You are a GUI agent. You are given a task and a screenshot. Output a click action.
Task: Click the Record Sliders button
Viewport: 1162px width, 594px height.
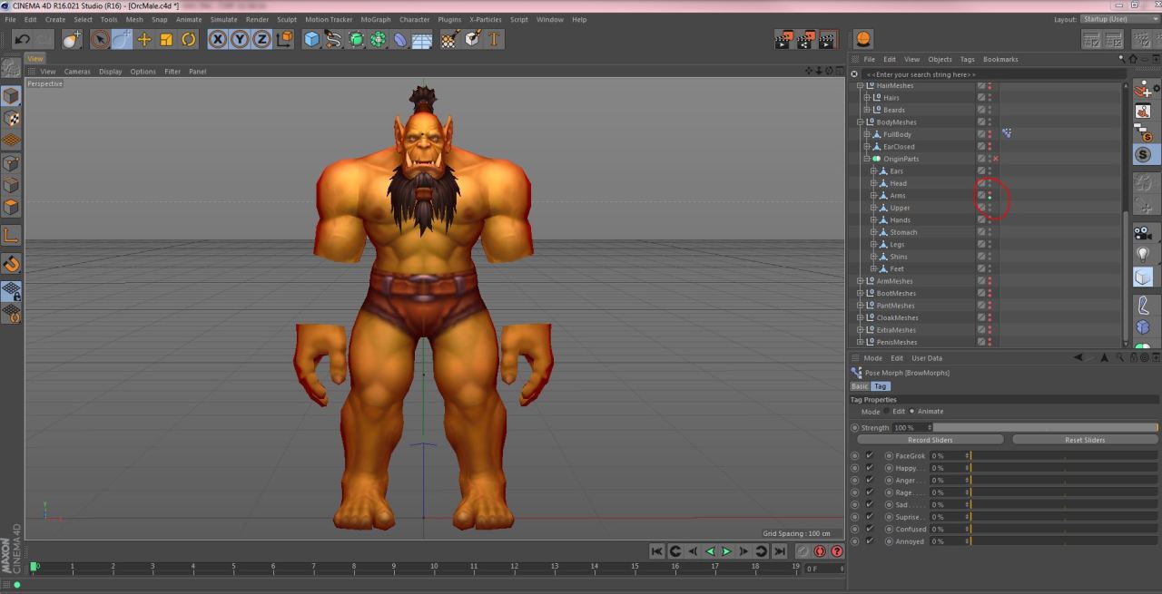(x=930, y=440)
